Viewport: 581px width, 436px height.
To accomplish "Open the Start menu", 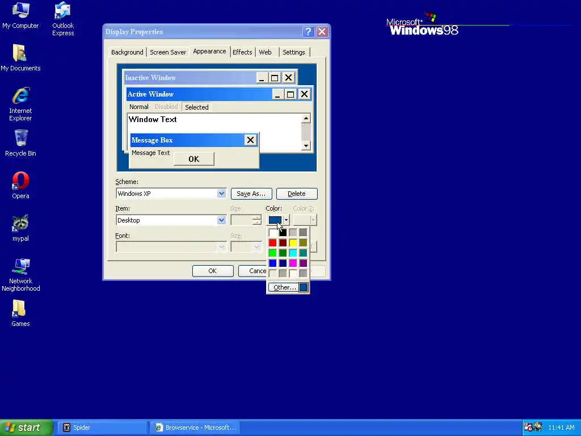I will click(x=26, y=427).
